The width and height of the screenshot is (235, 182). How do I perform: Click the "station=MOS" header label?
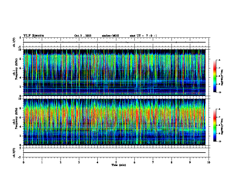tap(110, 36)
